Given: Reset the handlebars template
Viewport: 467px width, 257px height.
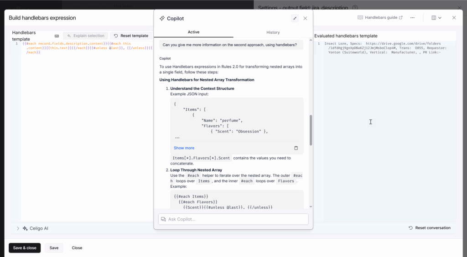Looking at the screenshot, I should [131, 36].
